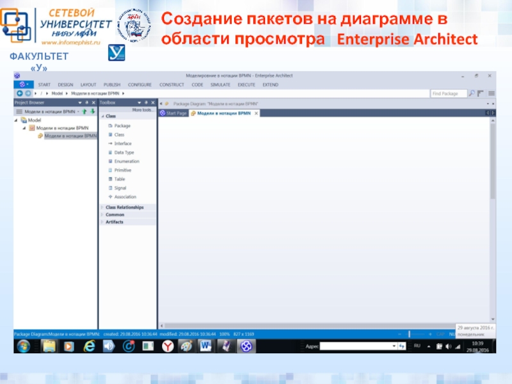Open the Yandex browser from taskbar
Viewport: 512px width, 384px height.
coord(167,346)
